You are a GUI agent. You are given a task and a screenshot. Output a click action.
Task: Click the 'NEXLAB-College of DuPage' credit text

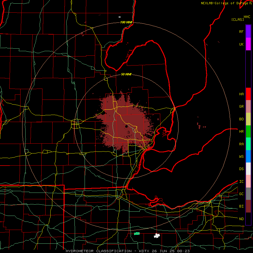click(x=225, y=3)
